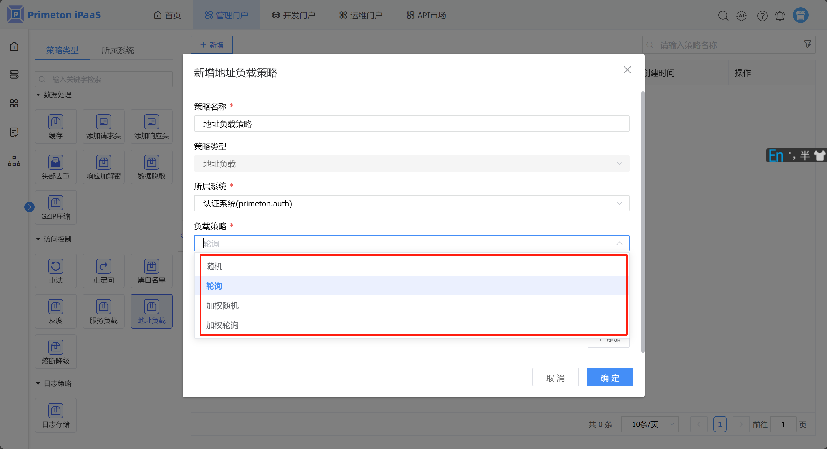Screen dimensions: 827x449
Task: Click the search magnifier icon in header
Action: 723,15
